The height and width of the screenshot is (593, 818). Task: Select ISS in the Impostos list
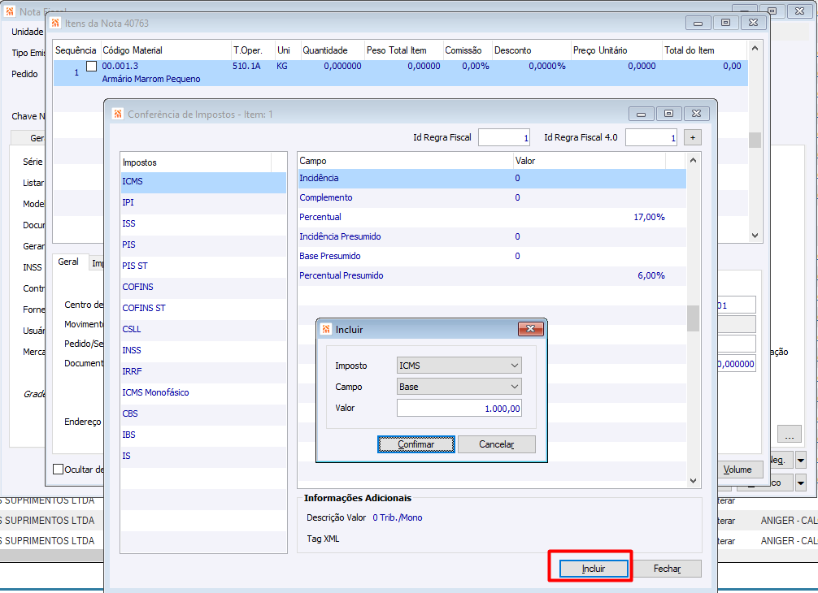click(203, 223)
